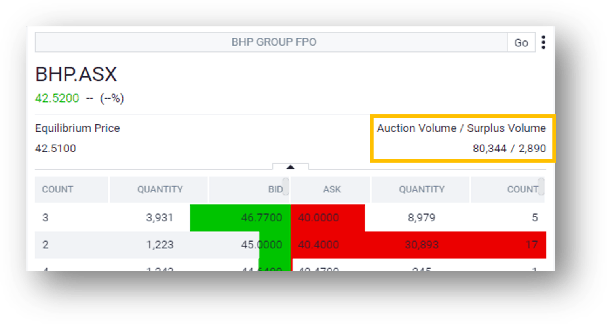Image resolution: width=608 pixels, height=324 pixels.
Task: Sort by the left QUANTITY column header
Action: pos(160,189)
